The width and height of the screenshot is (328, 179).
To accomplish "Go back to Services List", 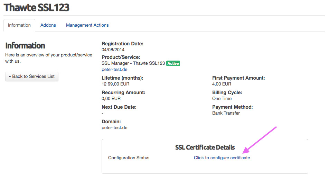I will point(32,77).
